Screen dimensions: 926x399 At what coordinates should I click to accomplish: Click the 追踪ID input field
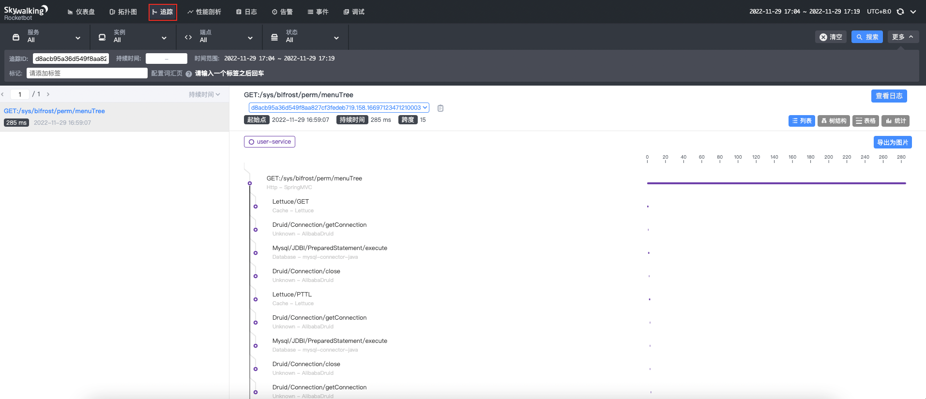pyautogui.click(x=71, y=59)
